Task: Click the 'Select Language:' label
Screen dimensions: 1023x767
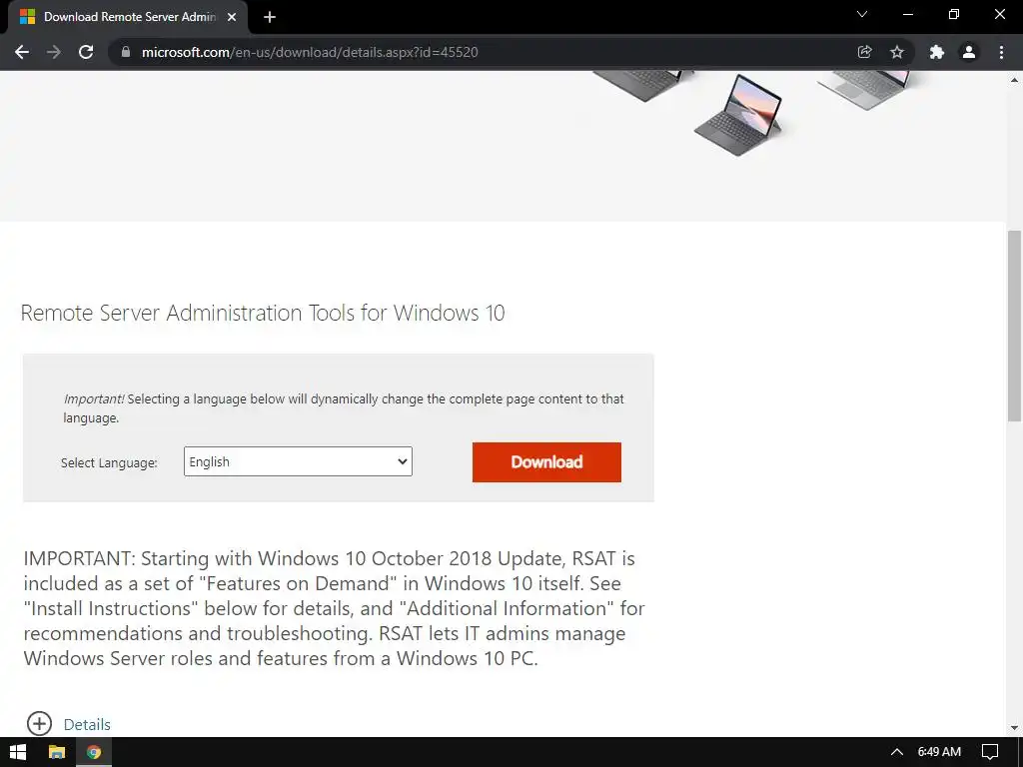Action: [109, 463]
